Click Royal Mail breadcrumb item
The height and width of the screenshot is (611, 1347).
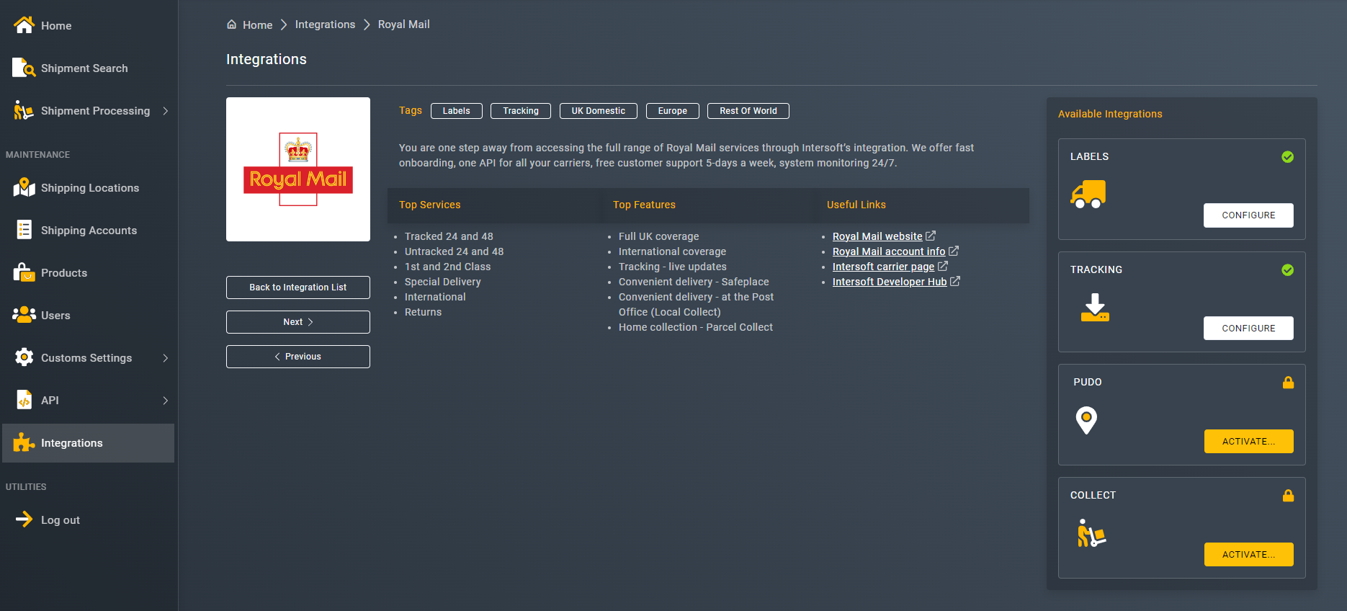(x=403, y=24)
